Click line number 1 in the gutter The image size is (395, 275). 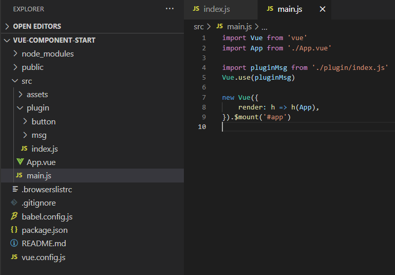[x=204, y=38]
